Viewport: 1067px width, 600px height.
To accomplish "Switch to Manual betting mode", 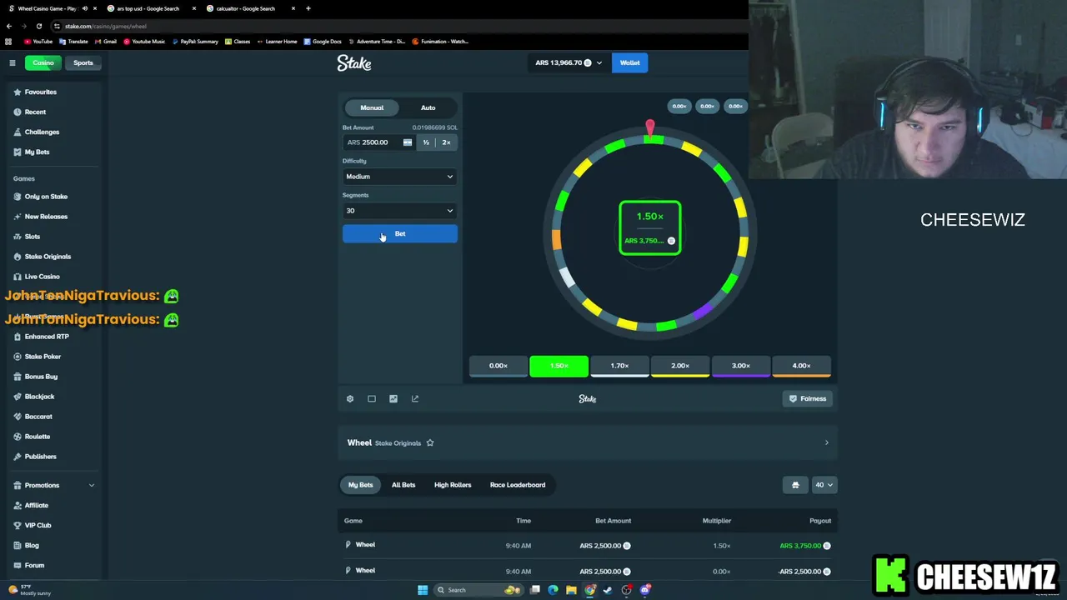I will (372, 107).
